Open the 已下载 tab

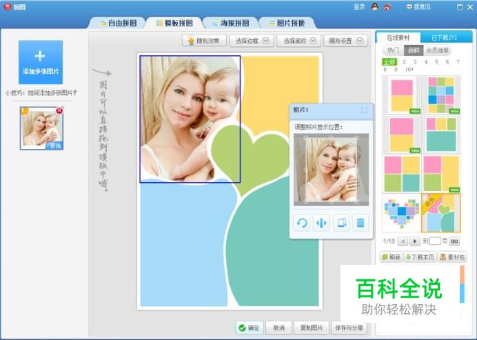[x=444, y=38]
